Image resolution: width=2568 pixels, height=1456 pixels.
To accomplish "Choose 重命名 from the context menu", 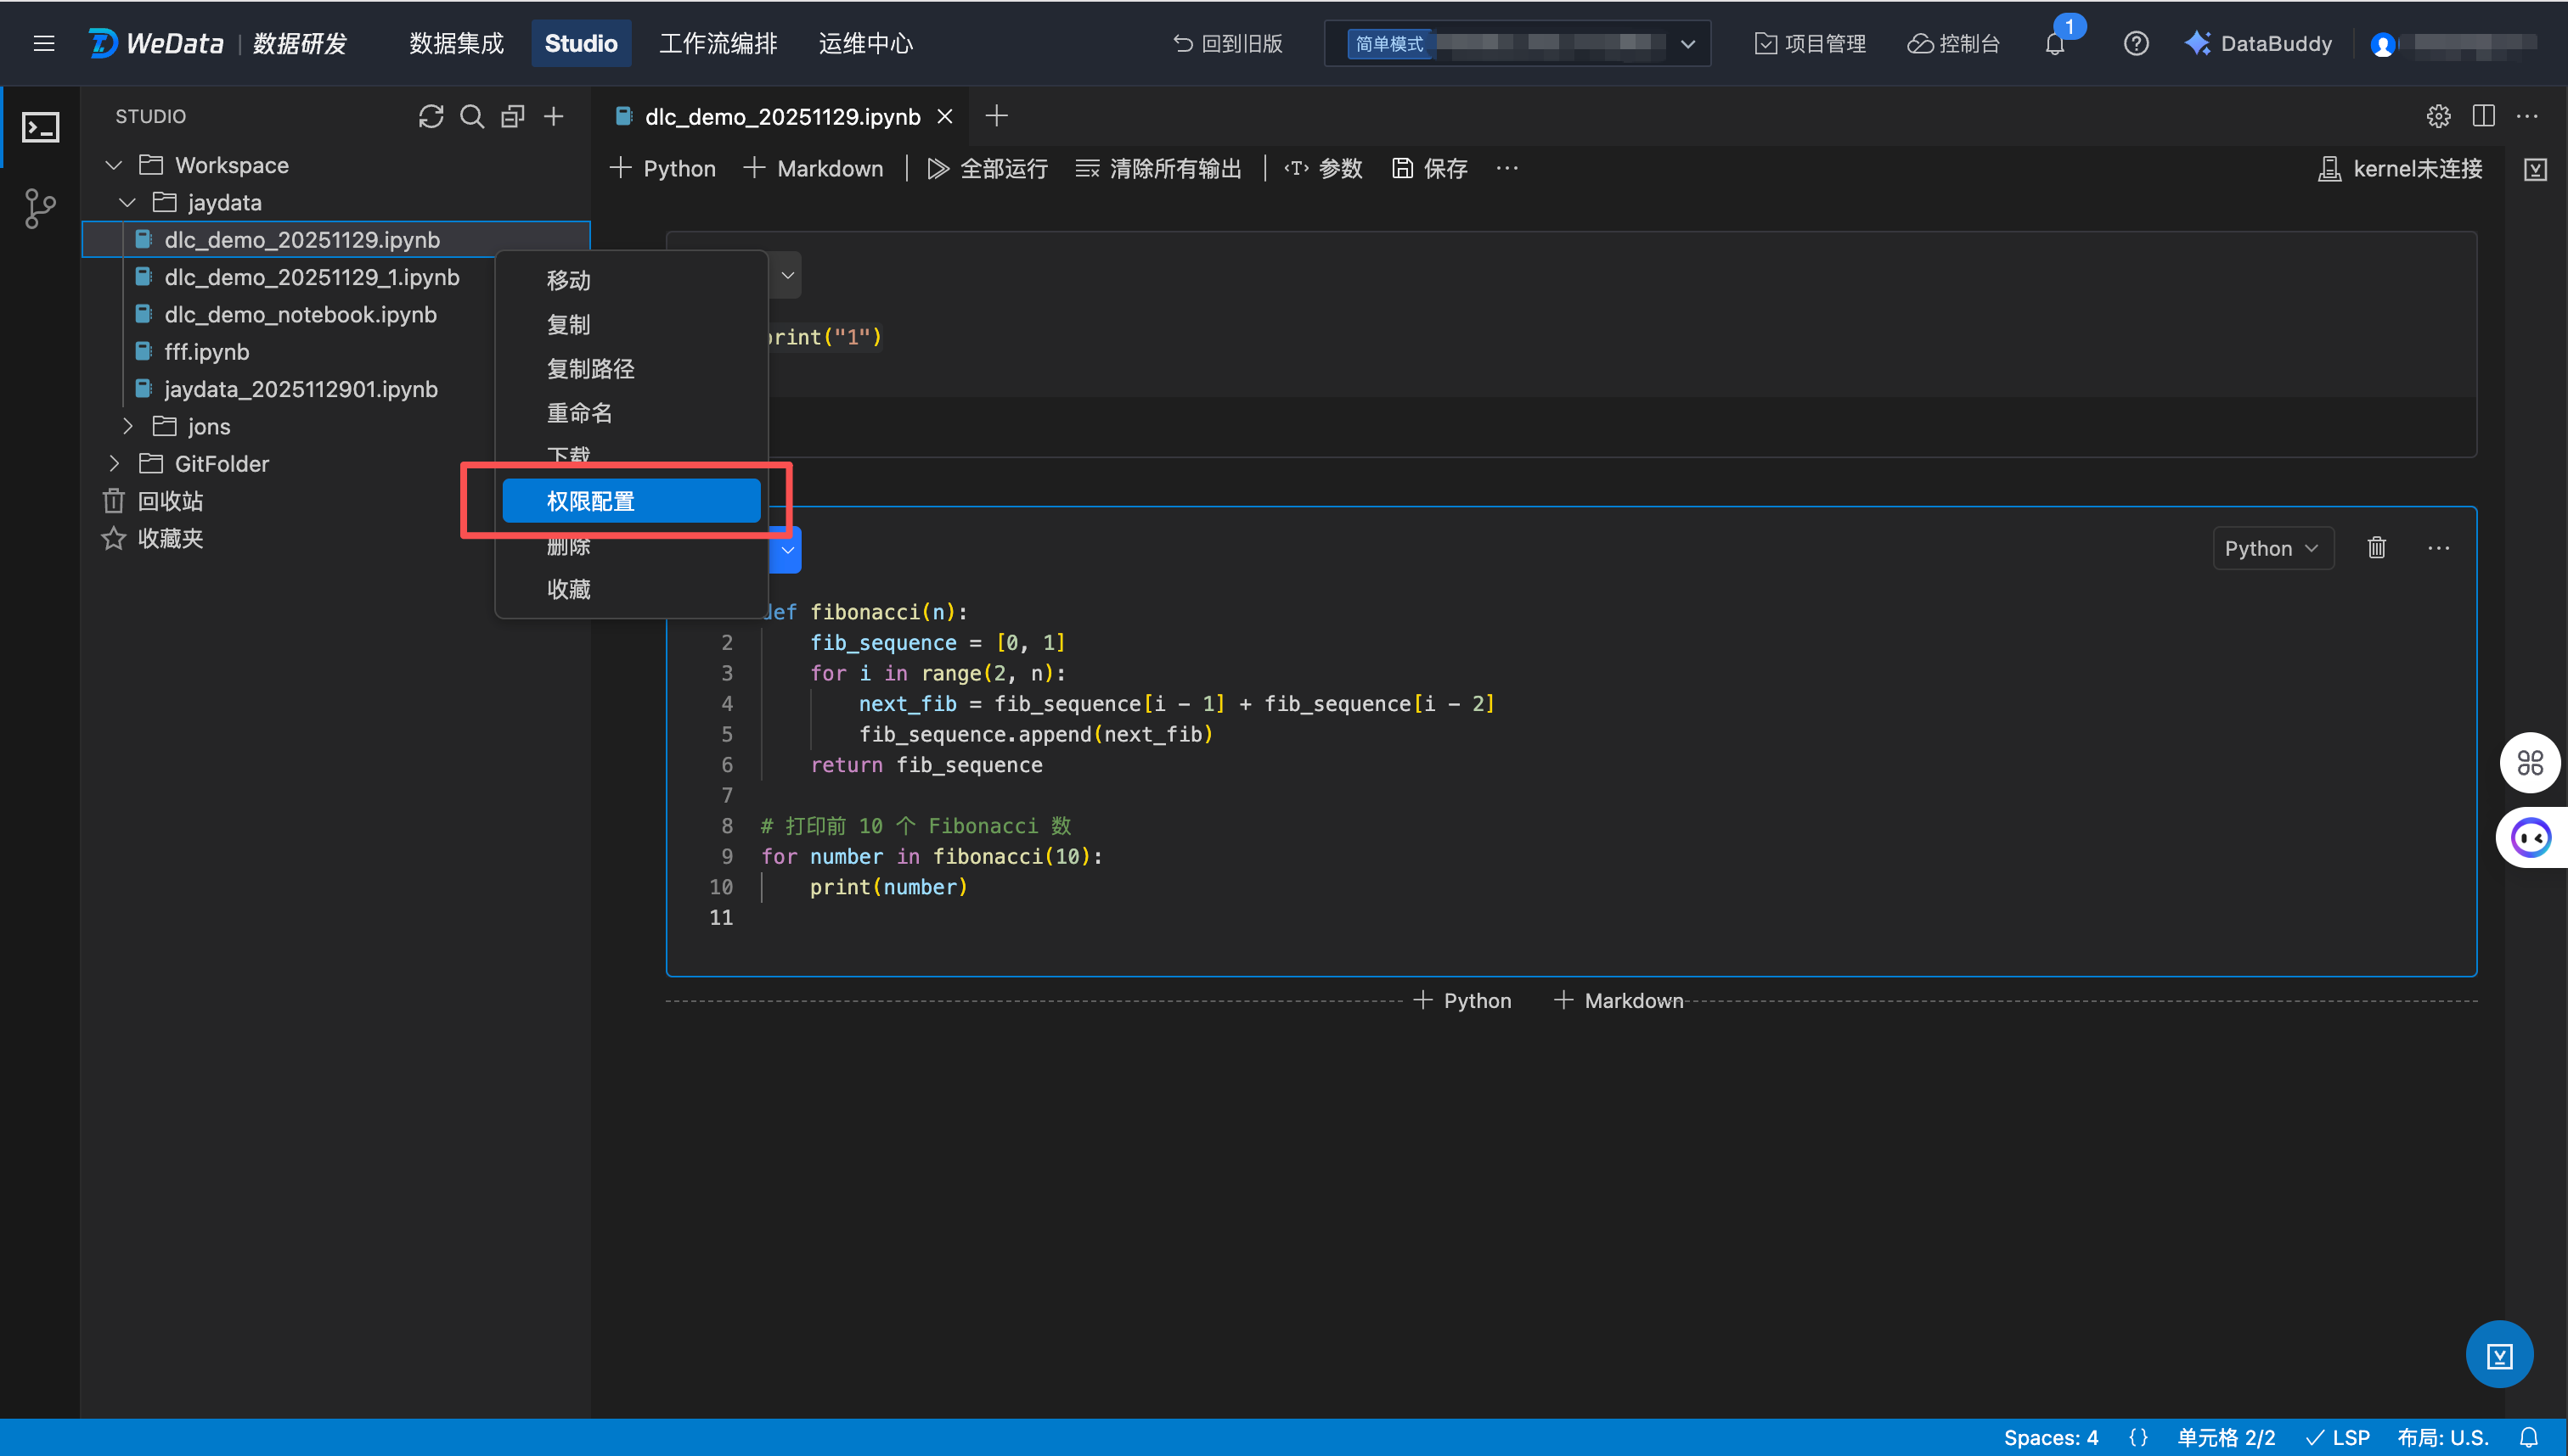I will 578,413.
